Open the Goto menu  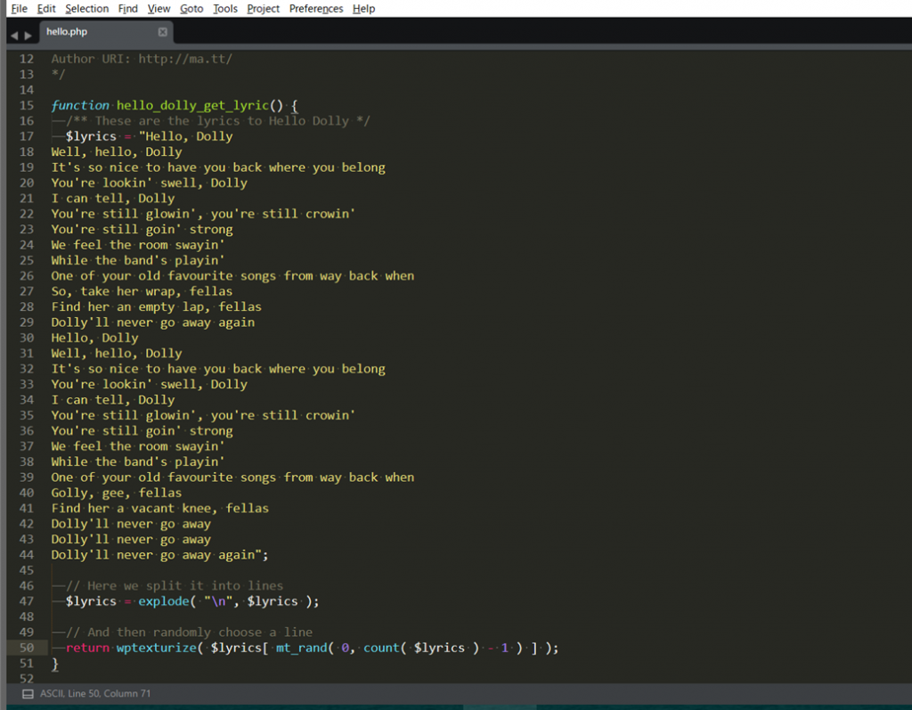click(191, 9)
